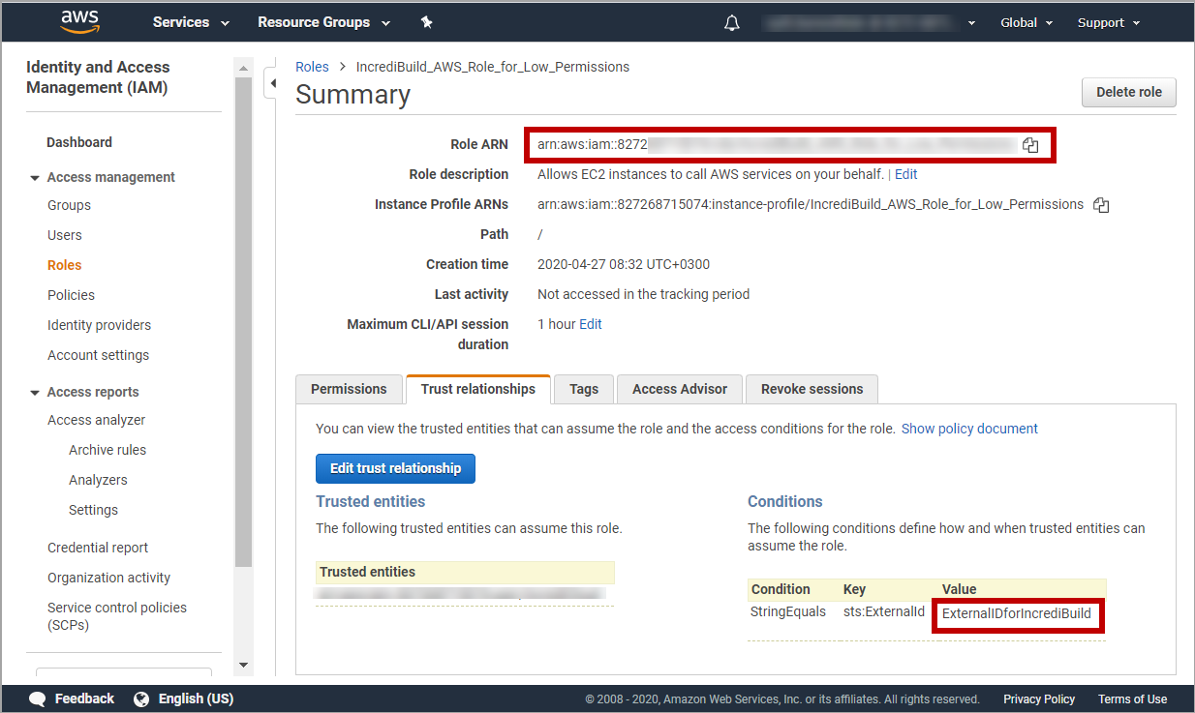Edit the maximum CLI/API session duration
The image size is (1195, 713).
[x=591, y=325]
